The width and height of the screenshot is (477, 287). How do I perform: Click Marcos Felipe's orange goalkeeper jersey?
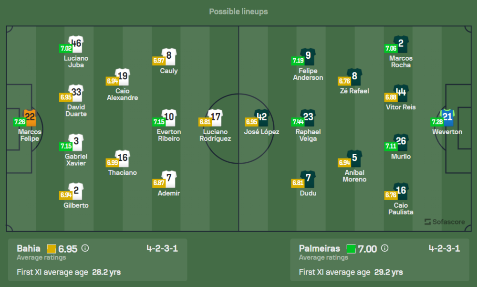[30, 117]
